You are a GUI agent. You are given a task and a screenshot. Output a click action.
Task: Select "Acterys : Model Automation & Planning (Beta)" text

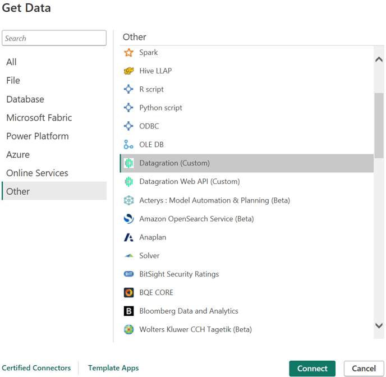click(215, 200)
